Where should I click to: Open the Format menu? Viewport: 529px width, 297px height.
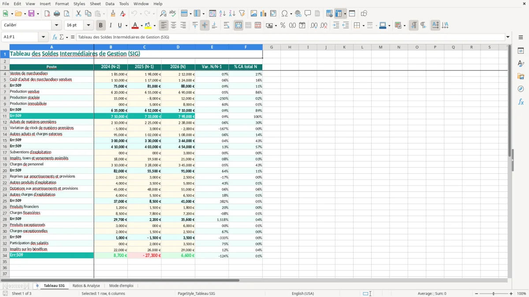pos(62,4)
